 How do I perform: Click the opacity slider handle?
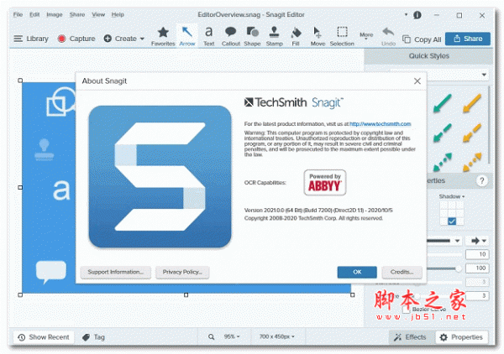click(459, 268)
